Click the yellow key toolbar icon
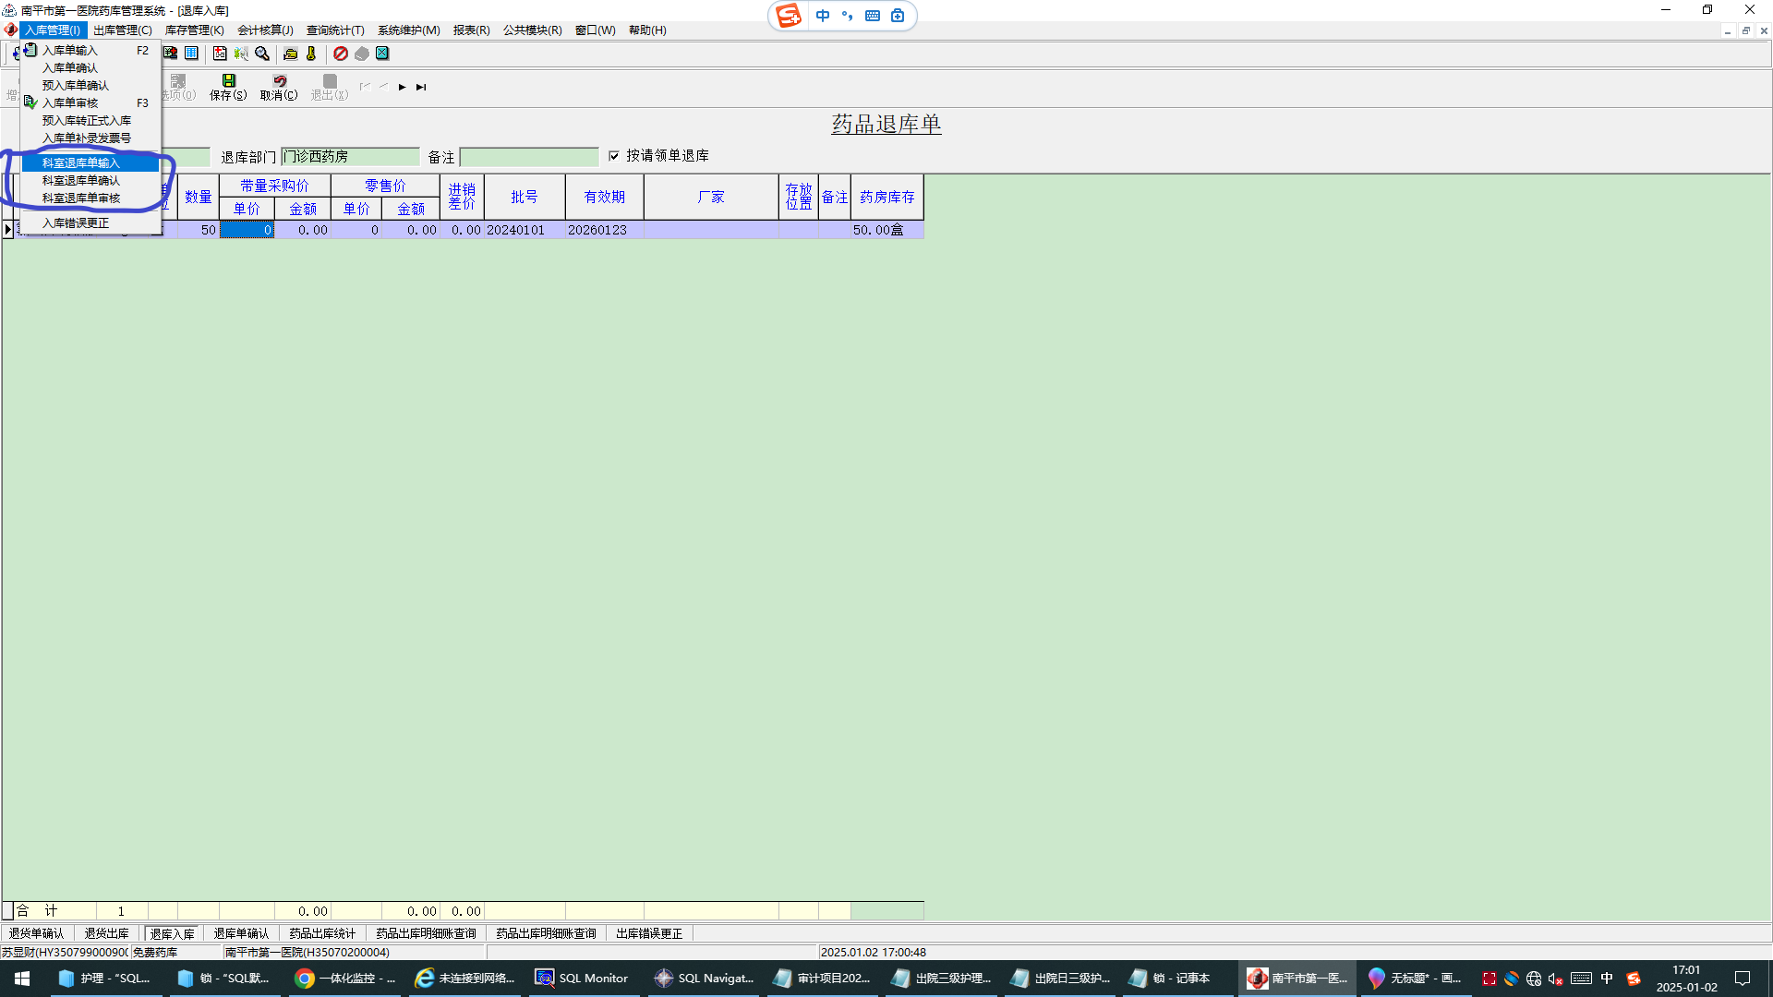Viewport: 1773px width, 997px height. tap(311, 54)
